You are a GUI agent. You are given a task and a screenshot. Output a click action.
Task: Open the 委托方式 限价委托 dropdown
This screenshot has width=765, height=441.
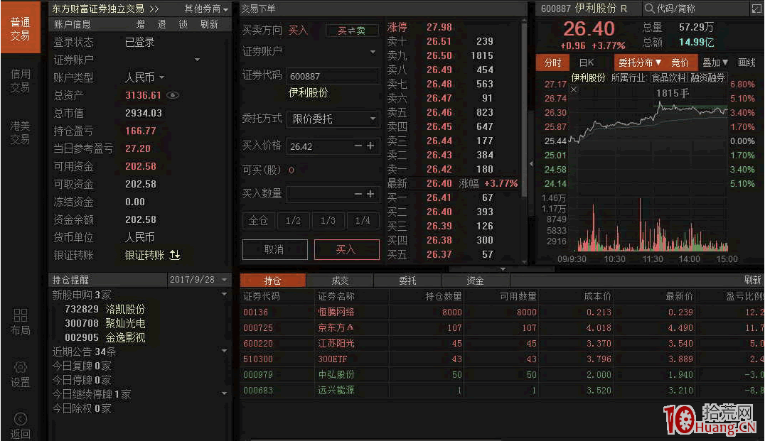click(373, 119)
